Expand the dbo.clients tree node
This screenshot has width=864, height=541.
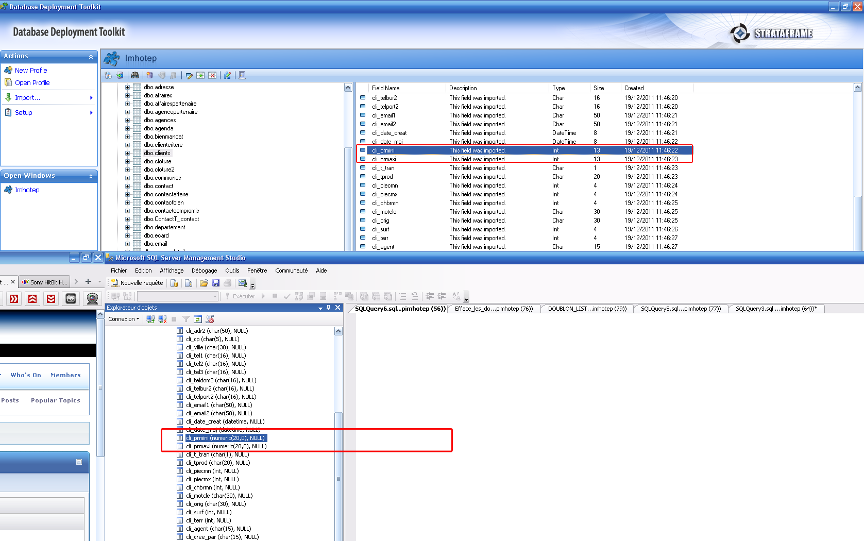click(127, 153)
